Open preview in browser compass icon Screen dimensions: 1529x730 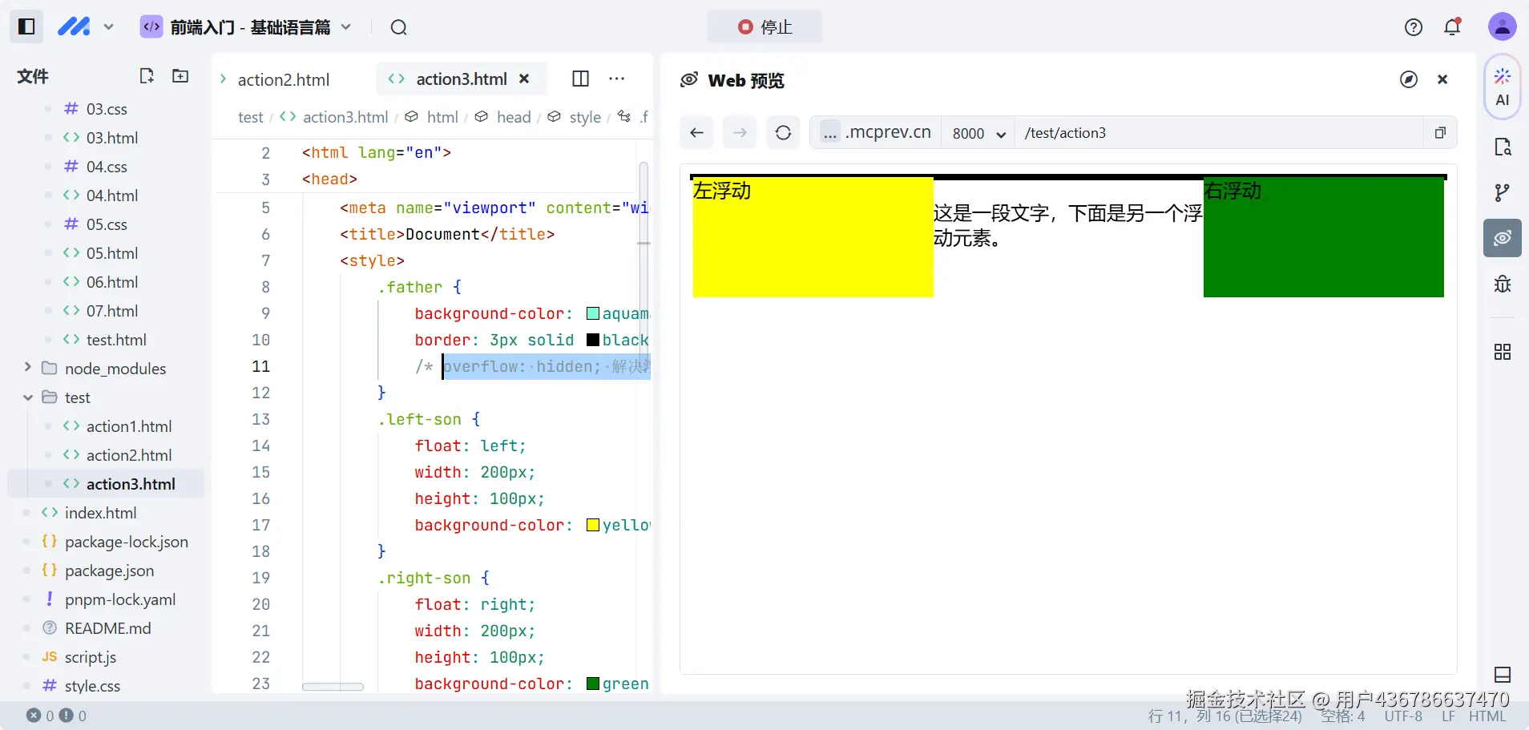pos(1409,79)
